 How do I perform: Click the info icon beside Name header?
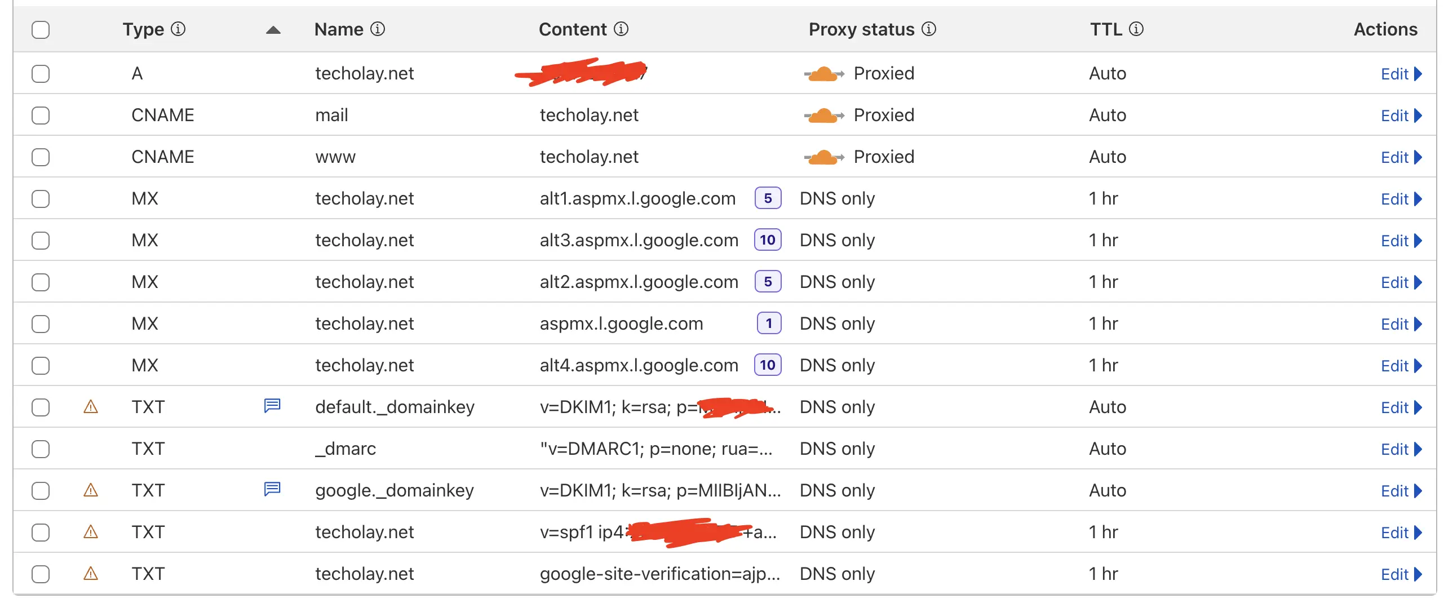(x=378, y=29)
